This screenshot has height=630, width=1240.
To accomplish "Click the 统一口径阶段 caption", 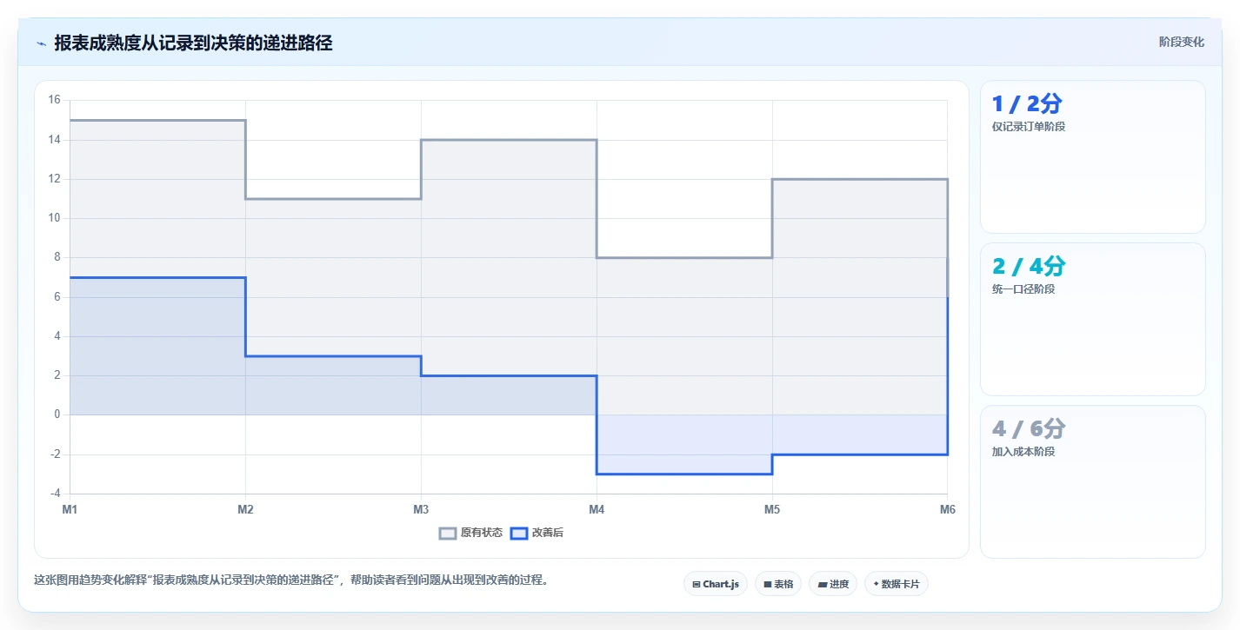I will coord(1023,289).
